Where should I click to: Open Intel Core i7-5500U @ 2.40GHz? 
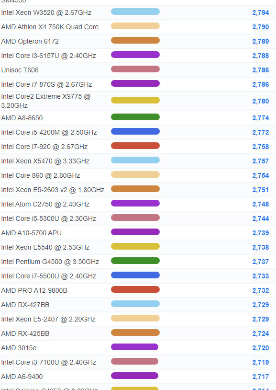tap(48, 276)
